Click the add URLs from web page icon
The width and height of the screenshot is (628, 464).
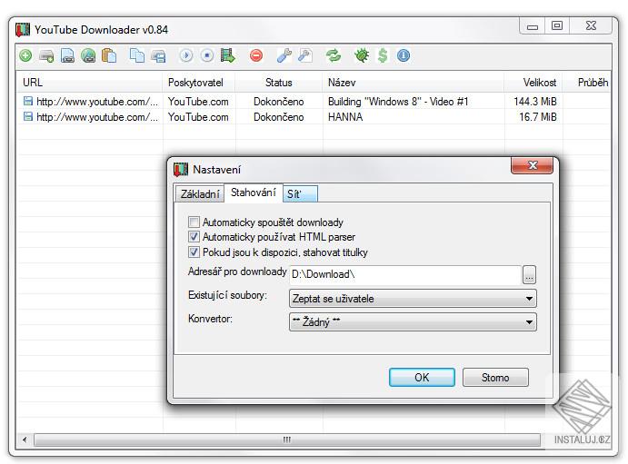pos(88,55)
